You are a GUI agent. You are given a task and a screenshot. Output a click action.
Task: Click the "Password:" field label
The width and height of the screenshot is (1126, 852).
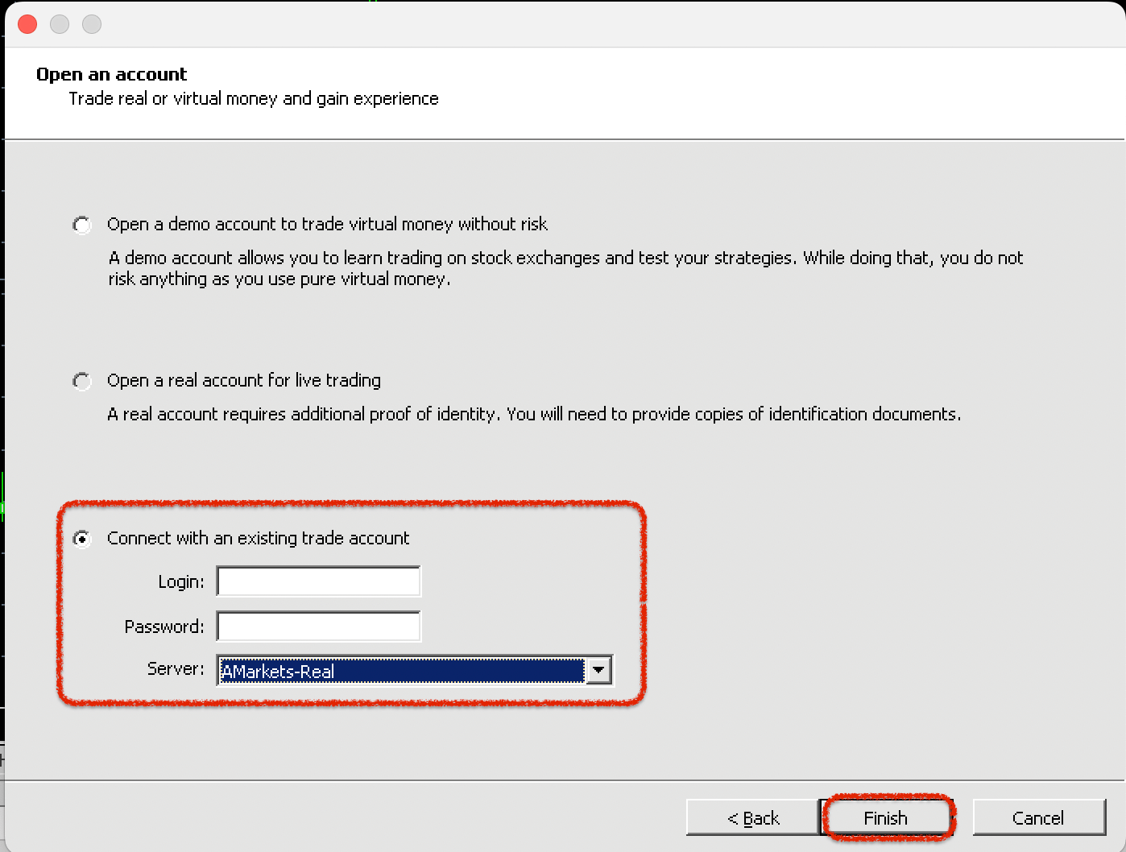[x=164, y=627]
